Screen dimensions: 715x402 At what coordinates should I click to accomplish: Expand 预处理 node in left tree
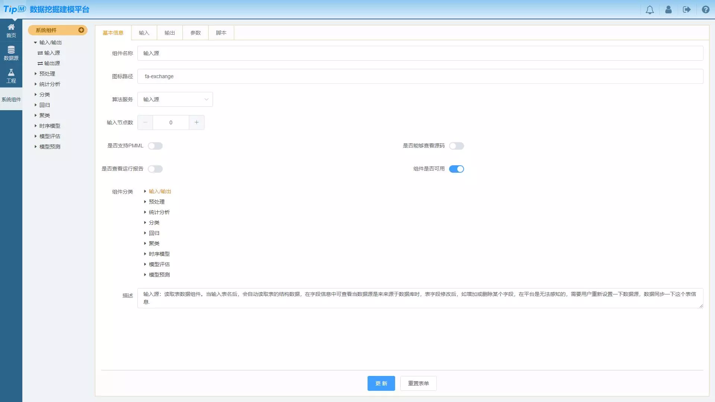(35, 74)
